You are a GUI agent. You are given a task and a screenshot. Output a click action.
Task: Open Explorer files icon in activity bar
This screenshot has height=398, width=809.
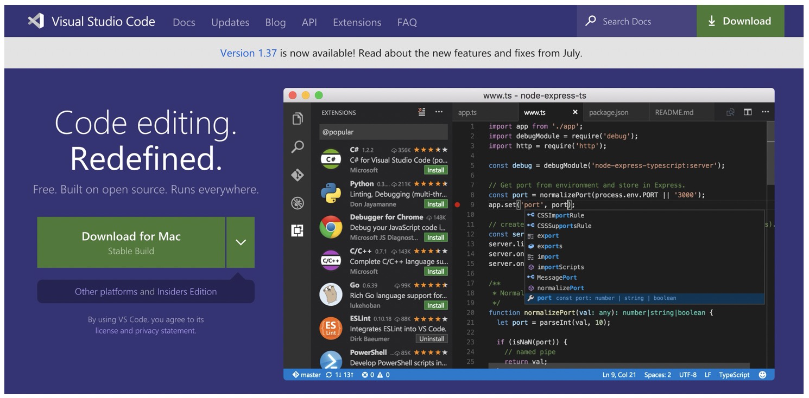[x=298, y=119]
